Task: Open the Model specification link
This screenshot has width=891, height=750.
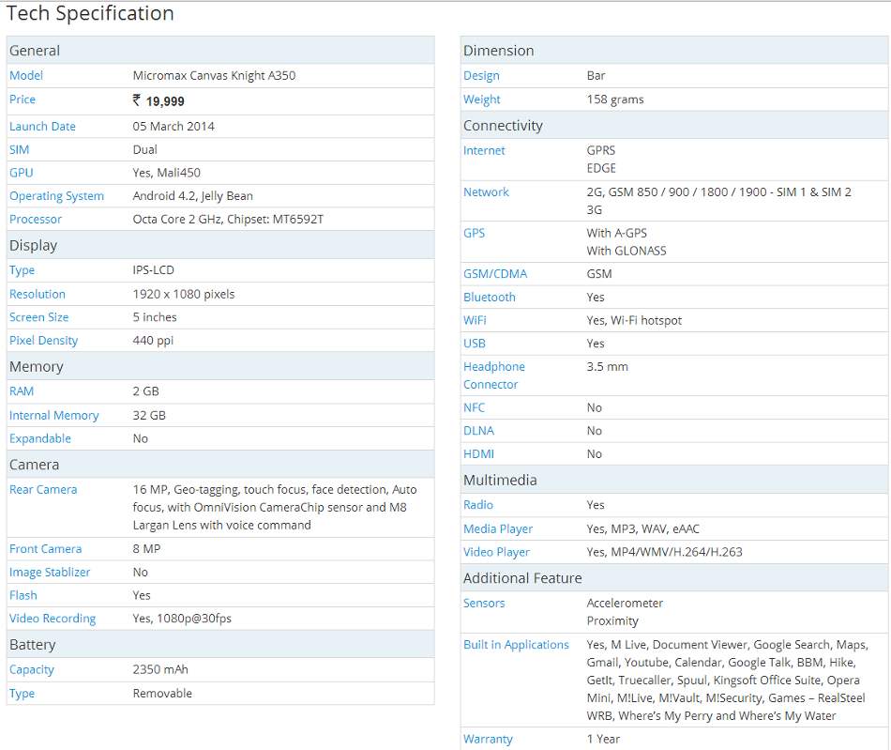Action: [x=26, y=76]
